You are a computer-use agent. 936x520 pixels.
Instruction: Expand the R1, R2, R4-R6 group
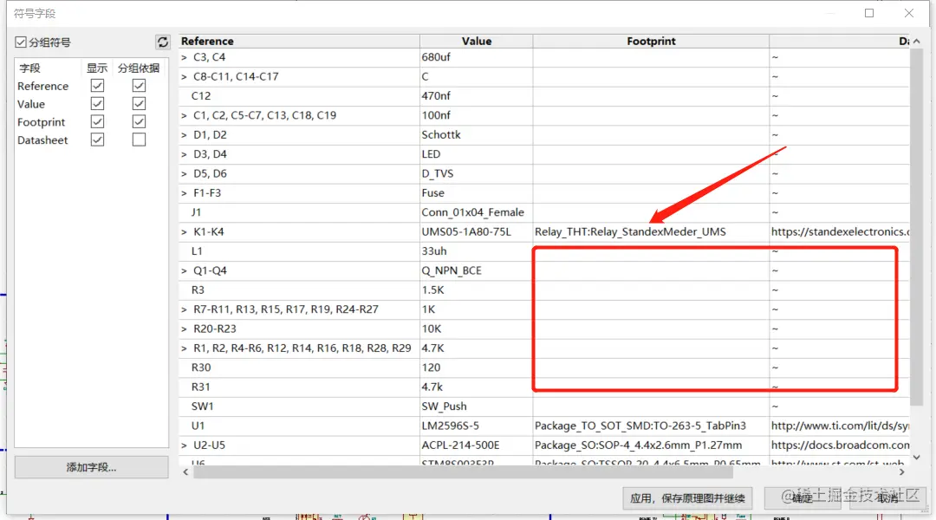[184, 348]
